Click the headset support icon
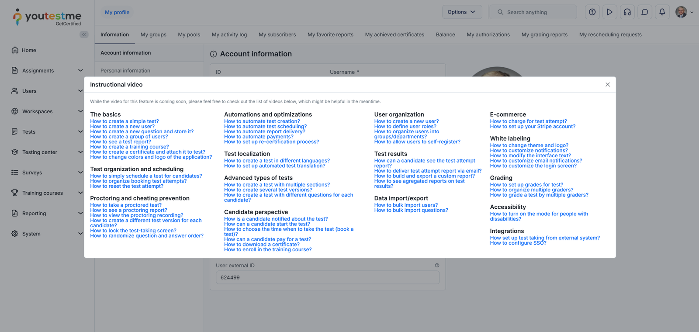699x332 pixels. pyautogui.click(x=627, y=12)
